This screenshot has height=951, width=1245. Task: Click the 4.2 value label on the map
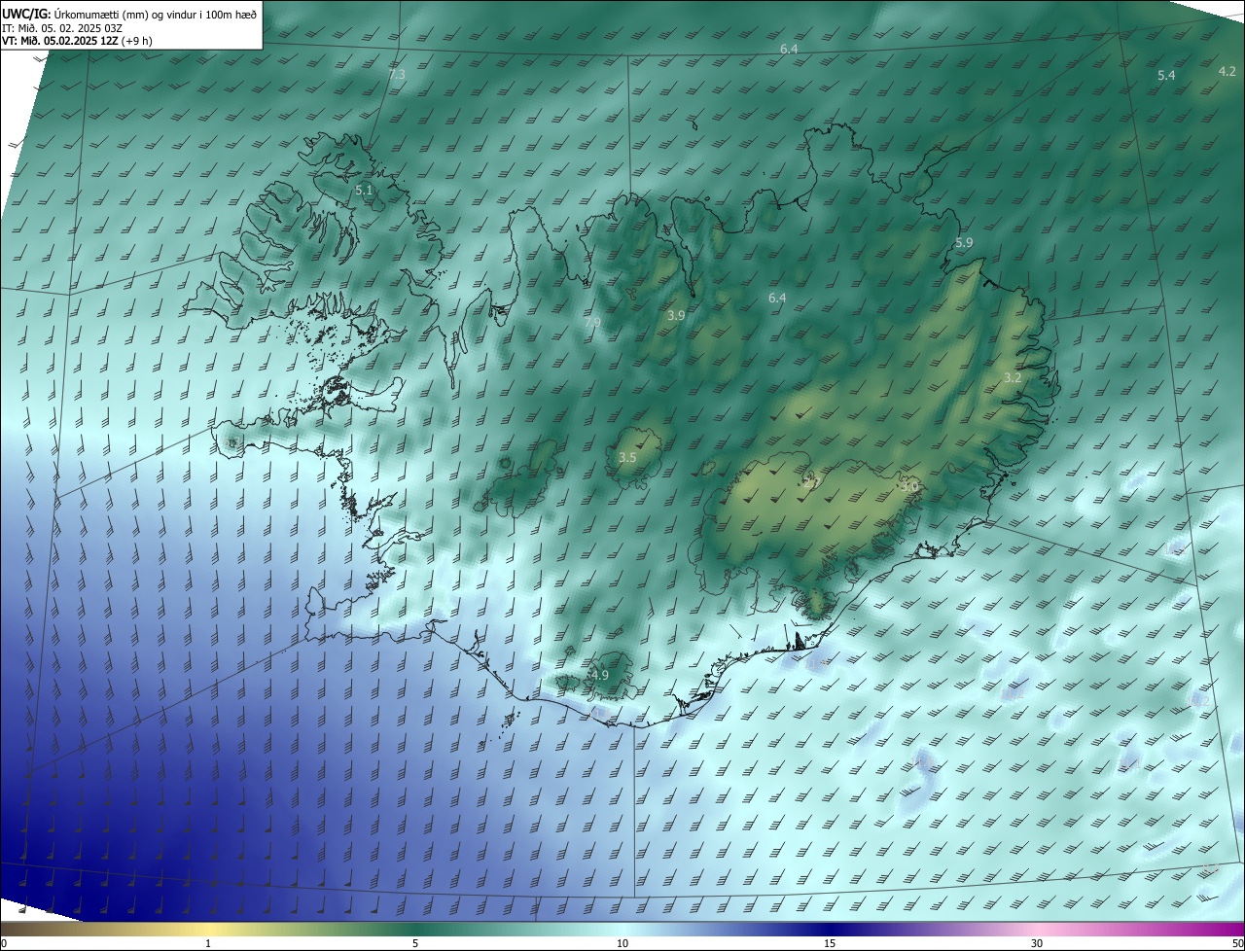[1227, 71]
